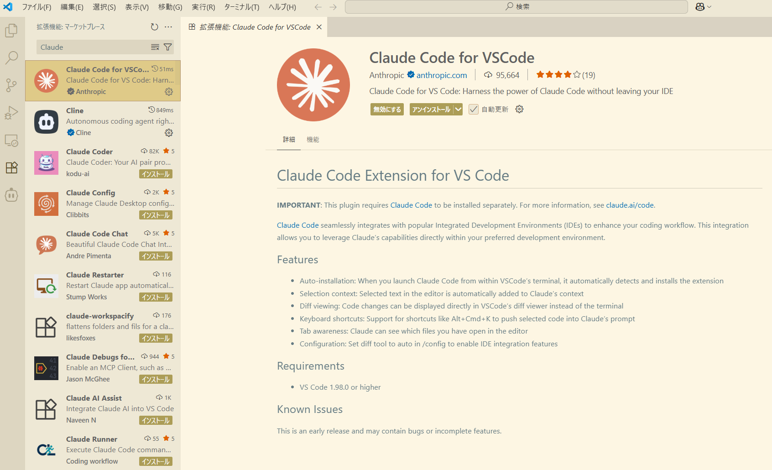Open the 表示(V) menu
Viewport: 772px width, 470px height.
pyautogui.click(x=137, y=7)
